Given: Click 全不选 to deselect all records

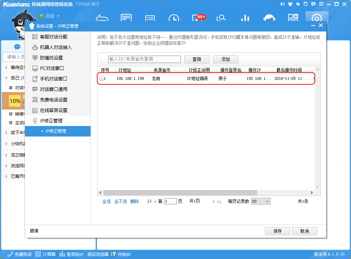Looking at the screenshot, I should [120, 201].
